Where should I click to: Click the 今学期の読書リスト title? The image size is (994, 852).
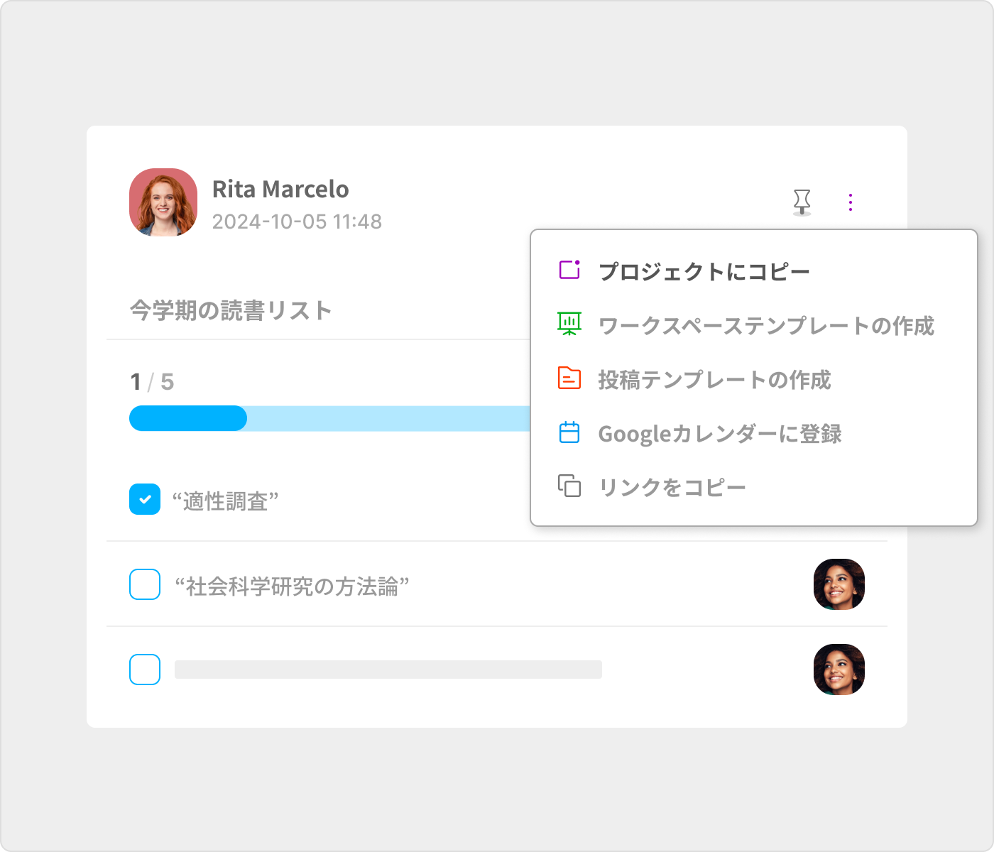[x=231, y=310]
